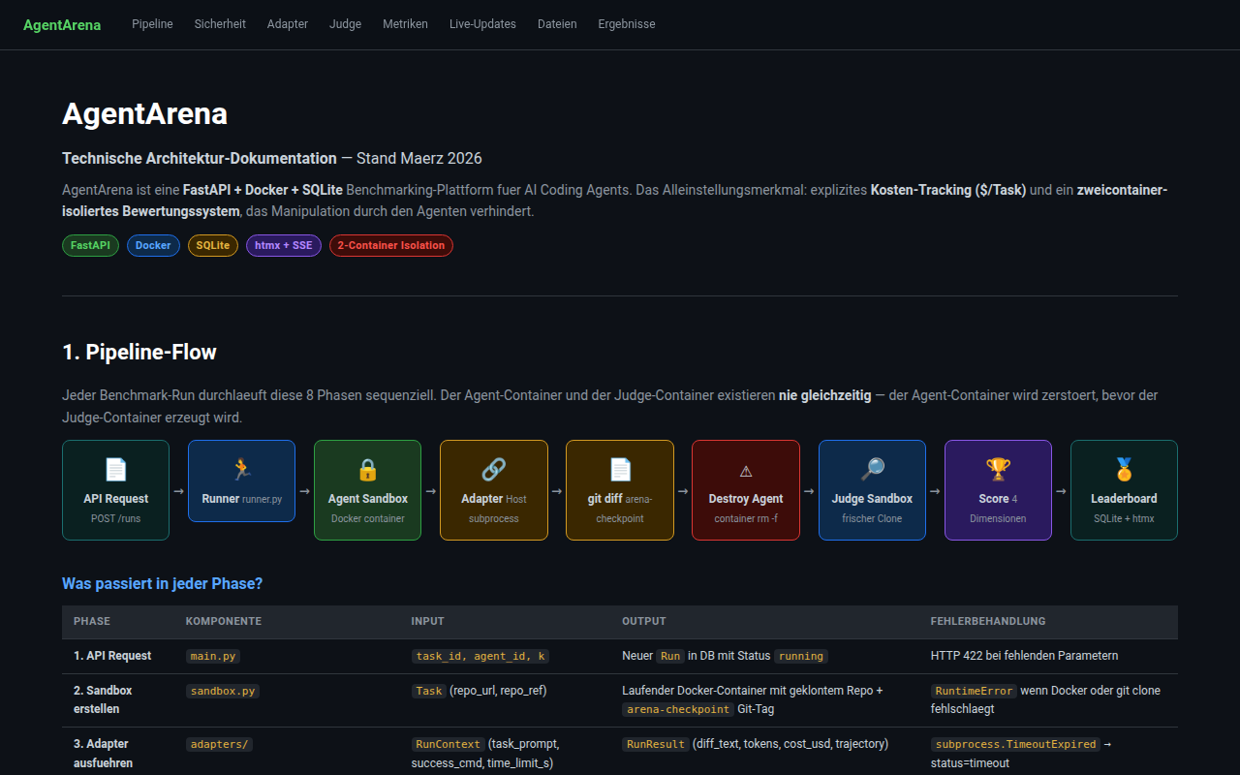Click the adapters/ code chip
Screen dimensions: 1240x775
pyautogui.click(x=219, y=744)
